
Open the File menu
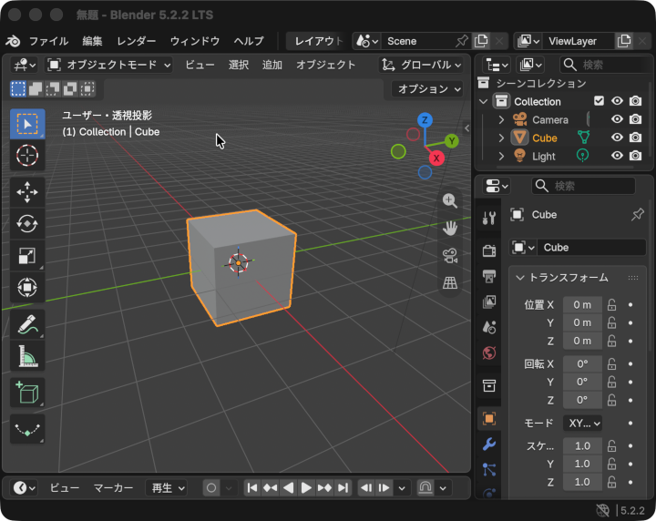pyautogui.click(x=48, y=41)
